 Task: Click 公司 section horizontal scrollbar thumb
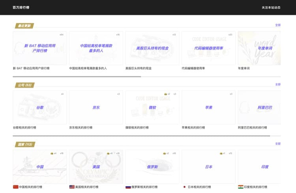[x=141, y=136]
